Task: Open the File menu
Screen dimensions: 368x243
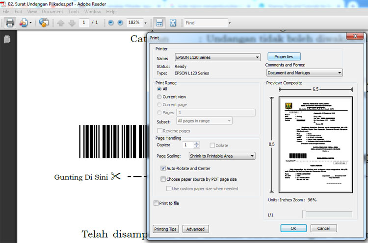Action: point(6,11)
